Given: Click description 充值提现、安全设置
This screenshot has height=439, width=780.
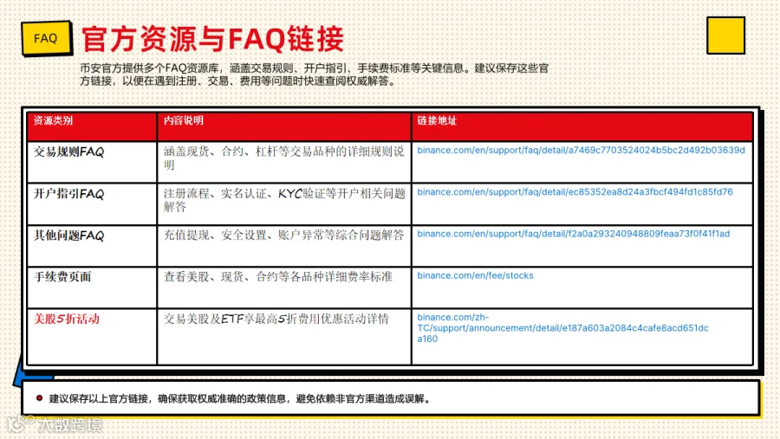Looking at the screenshot, I should (283, 236).
